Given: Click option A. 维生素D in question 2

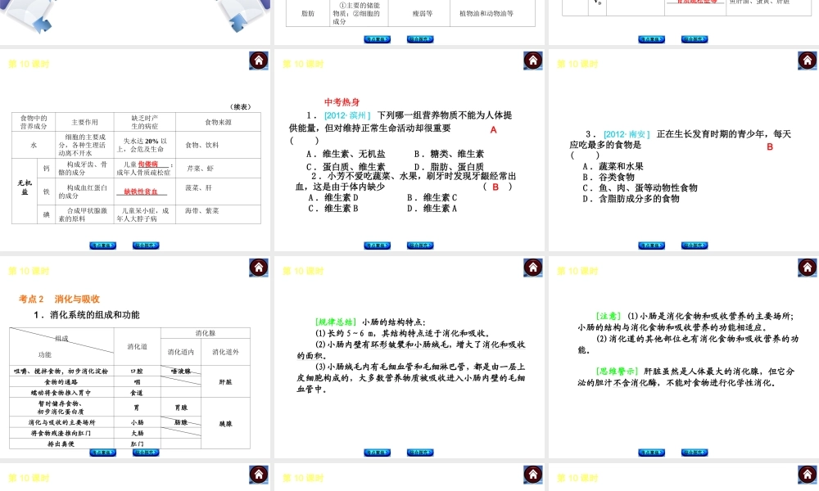Looking at the screenshot, I should [333, 198].
